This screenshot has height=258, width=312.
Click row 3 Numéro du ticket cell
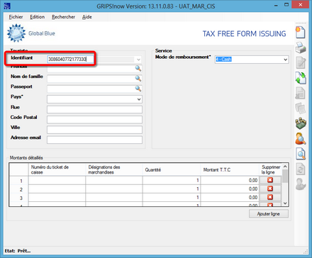pos(57,198)
